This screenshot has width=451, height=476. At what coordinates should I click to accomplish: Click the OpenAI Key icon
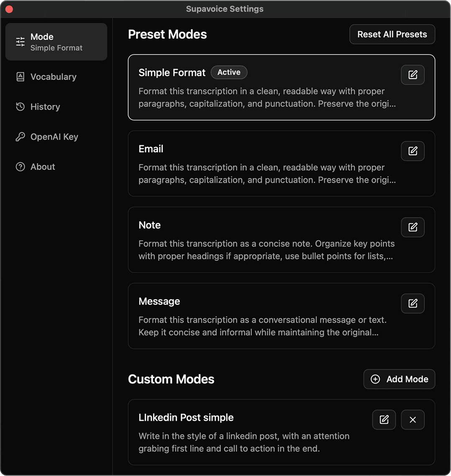coord(20,137)
